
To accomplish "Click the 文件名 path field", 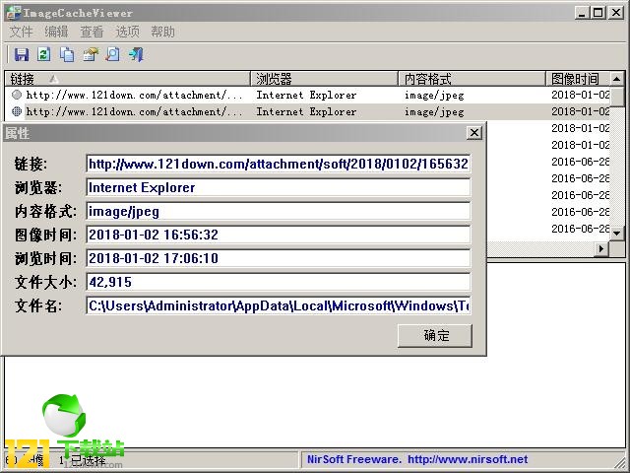I will [278, 305].
